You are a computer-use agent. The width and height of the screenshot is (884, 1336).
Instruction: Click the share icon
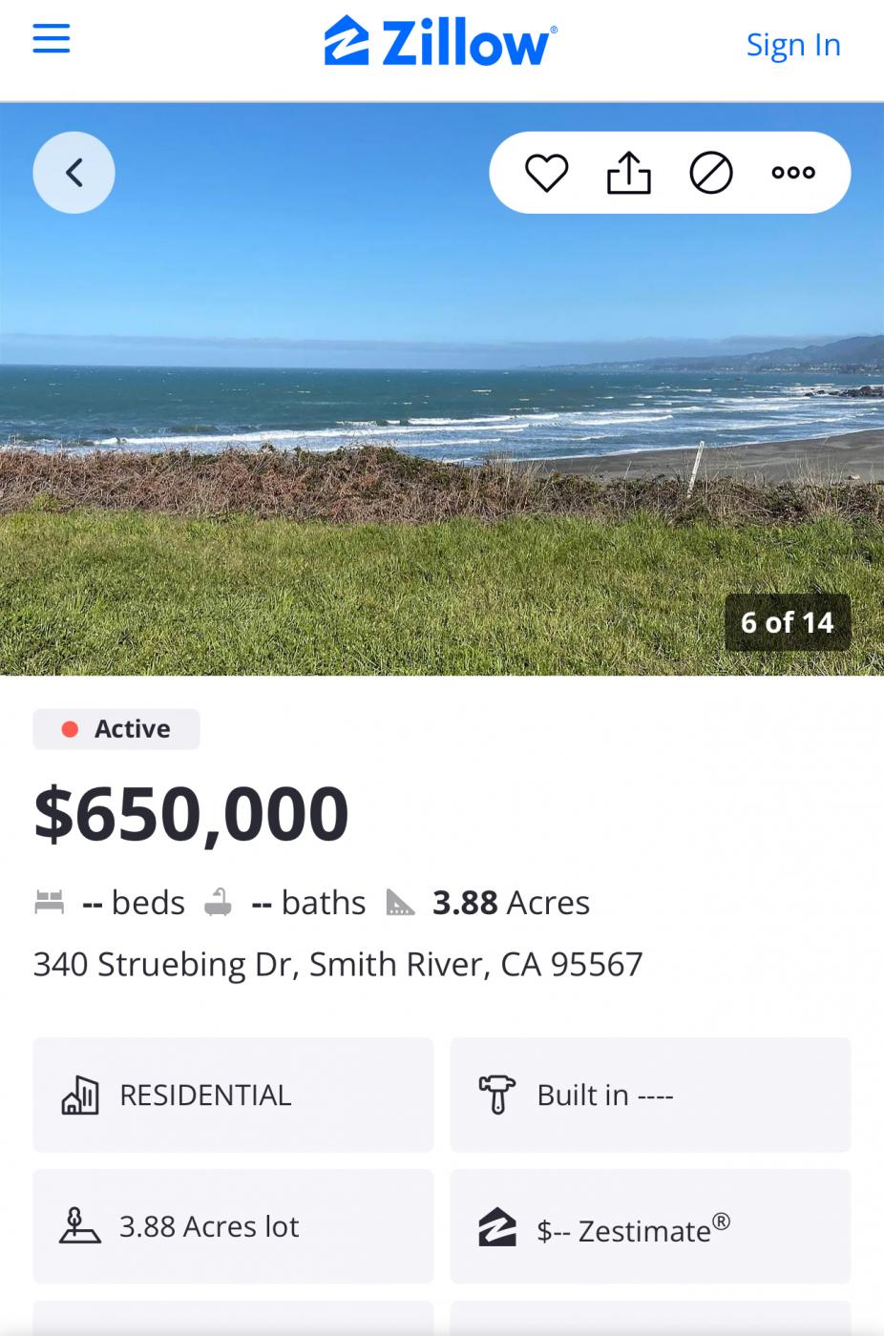pyautogui.click(x=629, y=173)
